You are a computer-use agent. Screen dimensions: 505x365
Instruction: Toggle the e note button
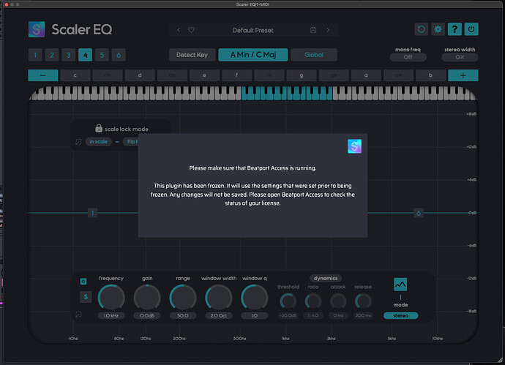pyautogui.click(x=204, y=75)
